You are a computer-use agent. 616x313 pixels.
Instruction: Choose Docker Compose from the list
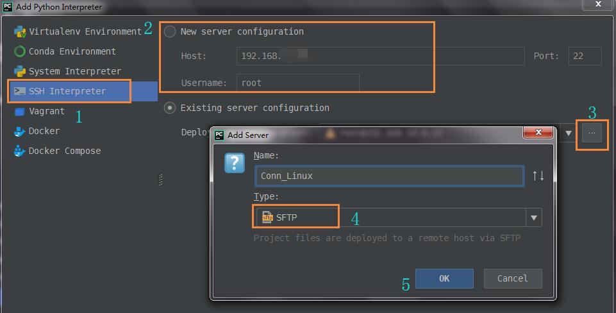tap(65, 151)
